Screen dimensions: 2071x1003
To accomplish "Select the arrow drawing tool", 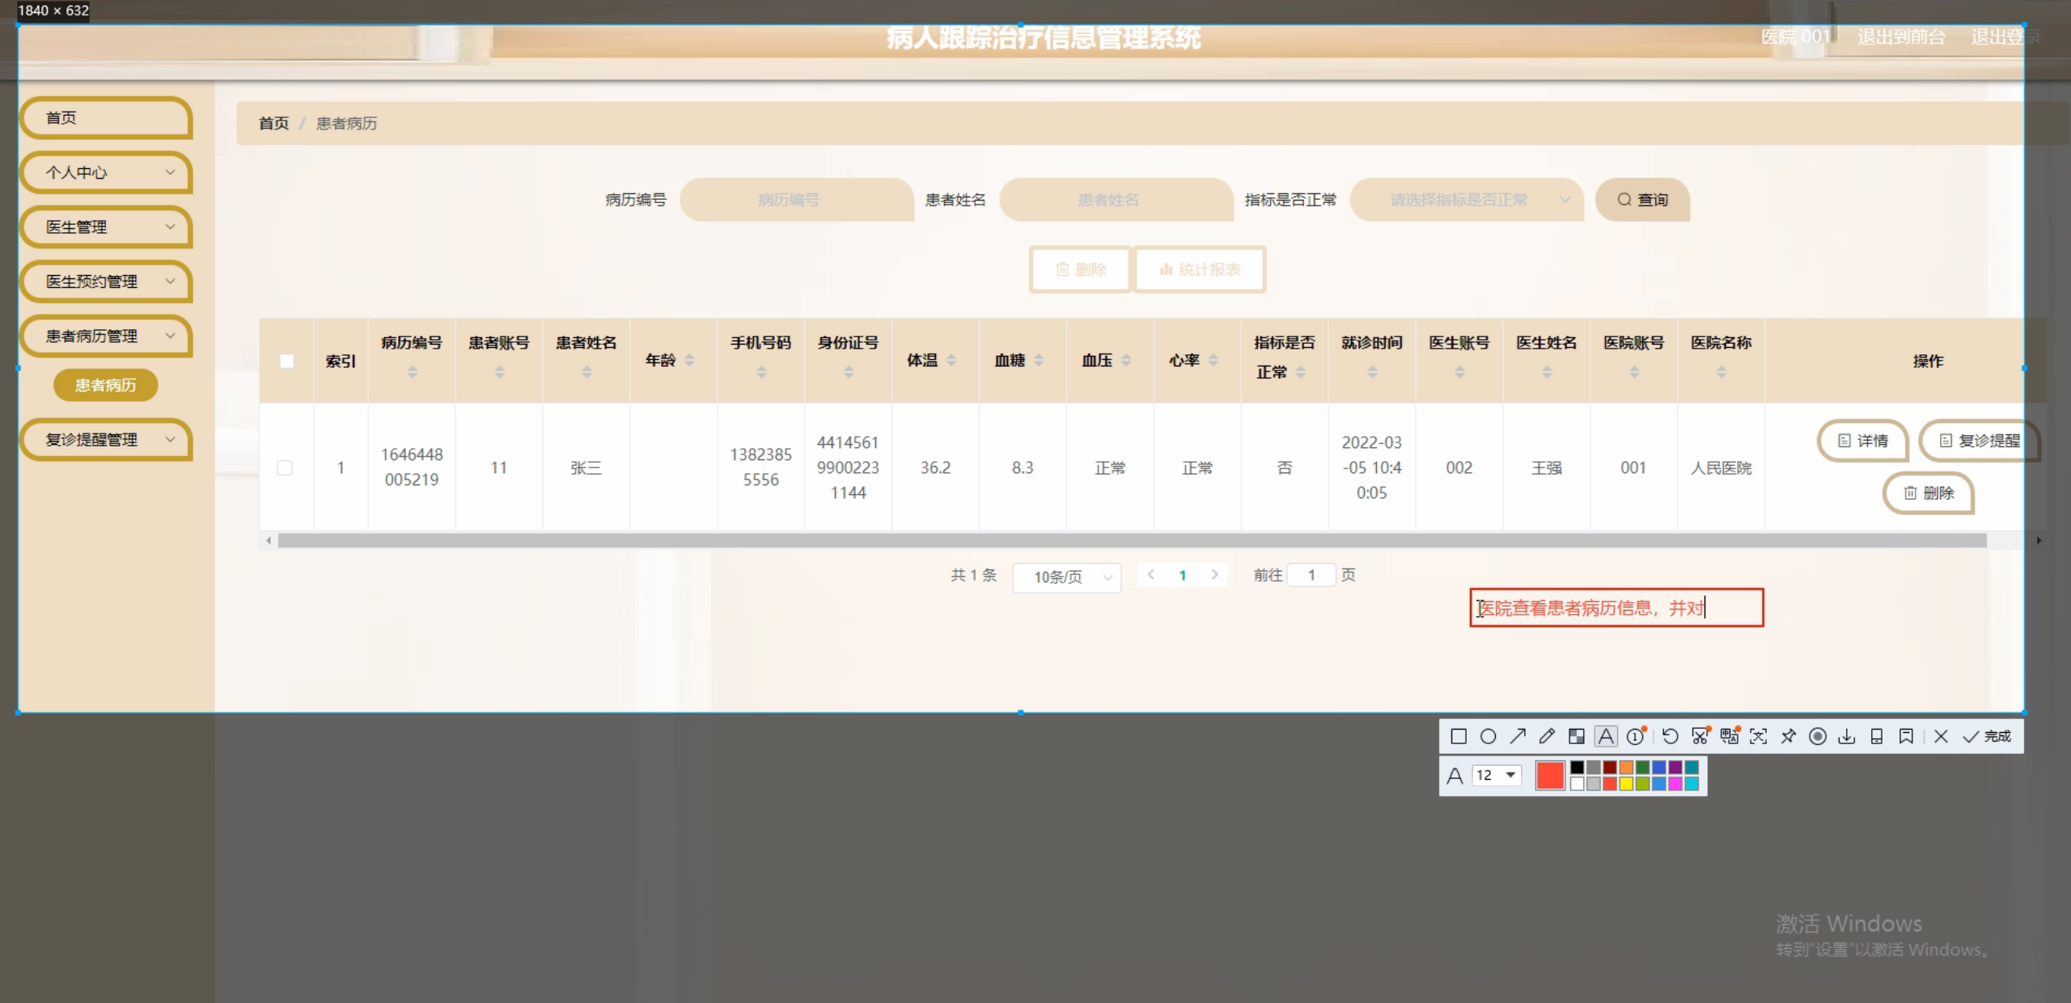I will (1518, 736).
